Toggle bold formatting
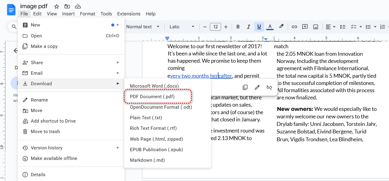 238,27
